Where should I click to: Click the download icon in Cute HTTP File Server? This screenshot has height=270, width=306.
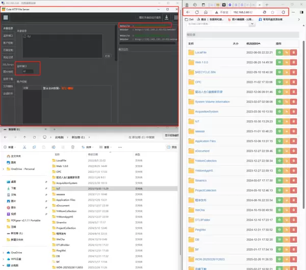coord(166,17)
